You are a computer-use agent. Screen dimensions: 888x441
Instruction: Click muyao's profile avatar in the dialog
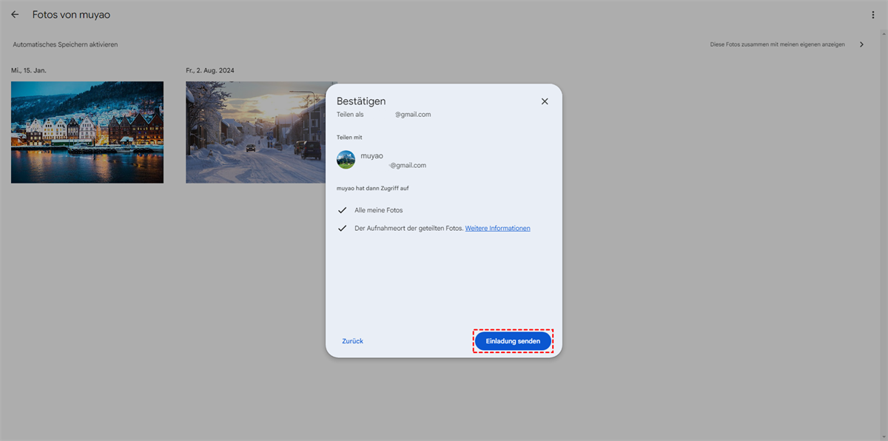[x=346, y=160]
